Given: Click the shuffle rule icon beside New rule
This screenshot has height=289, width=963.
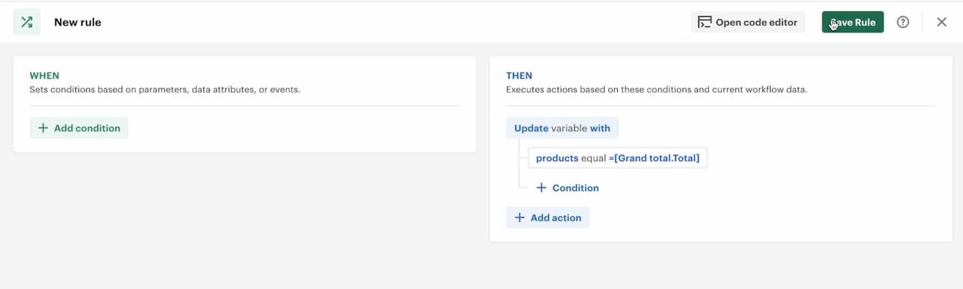Looking at the screenshot, I should pos(27,22).
